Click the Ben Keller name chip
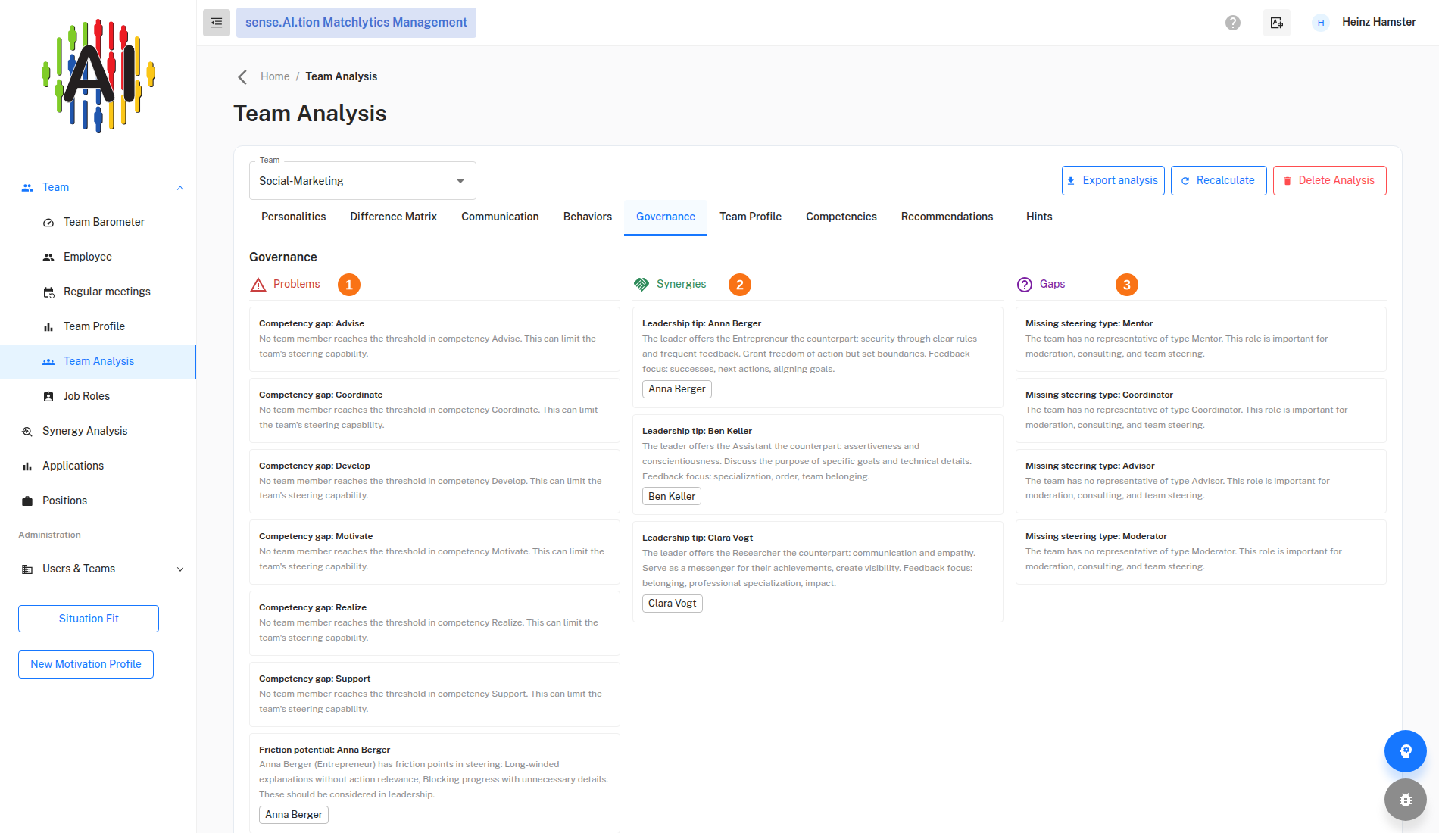The image size is (1439, 833). click(x=672, y=496)
